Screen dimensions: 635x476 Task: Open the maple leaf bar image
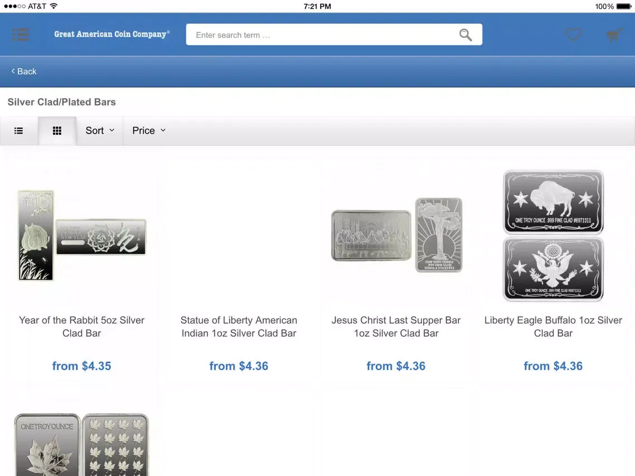(82, 444)
